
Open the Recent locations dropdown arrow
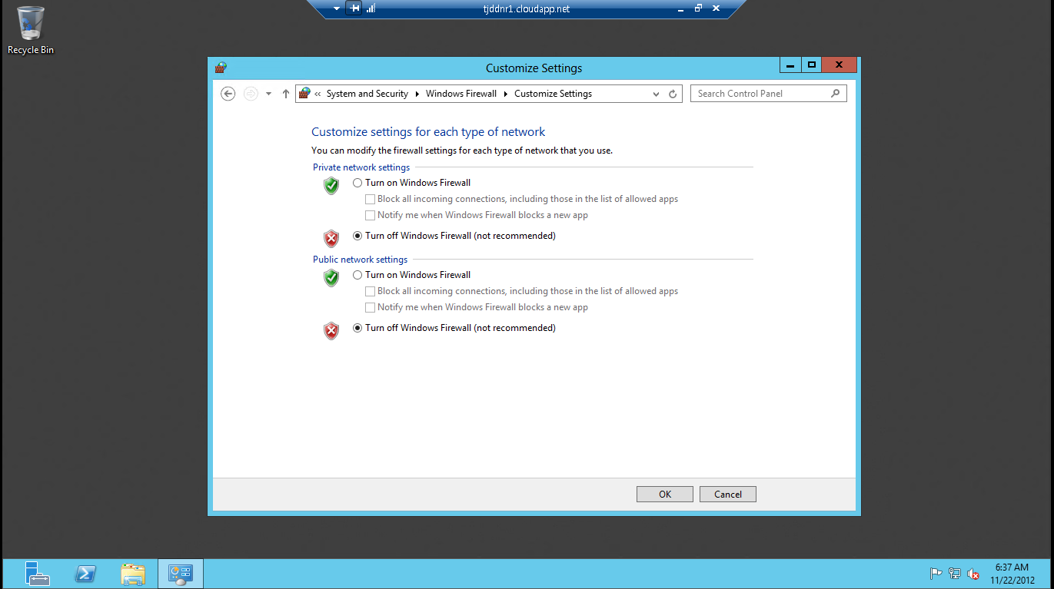pyautogui.click(x=268, y=94)
